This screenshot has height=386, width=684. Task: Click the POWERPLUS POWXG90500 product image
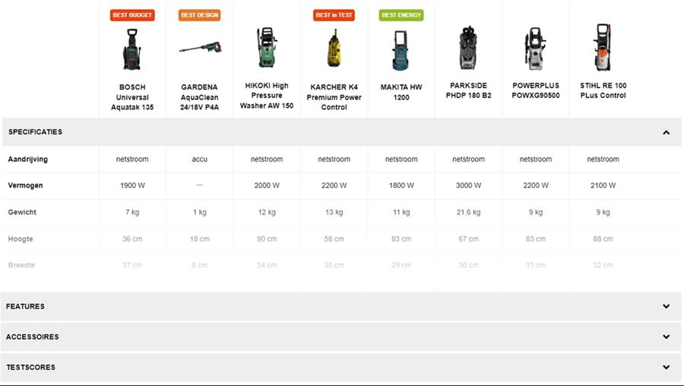coord(535,49)
